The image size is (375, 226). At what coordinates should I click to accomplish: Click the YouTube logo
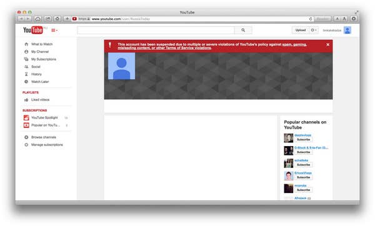(33, 30)
